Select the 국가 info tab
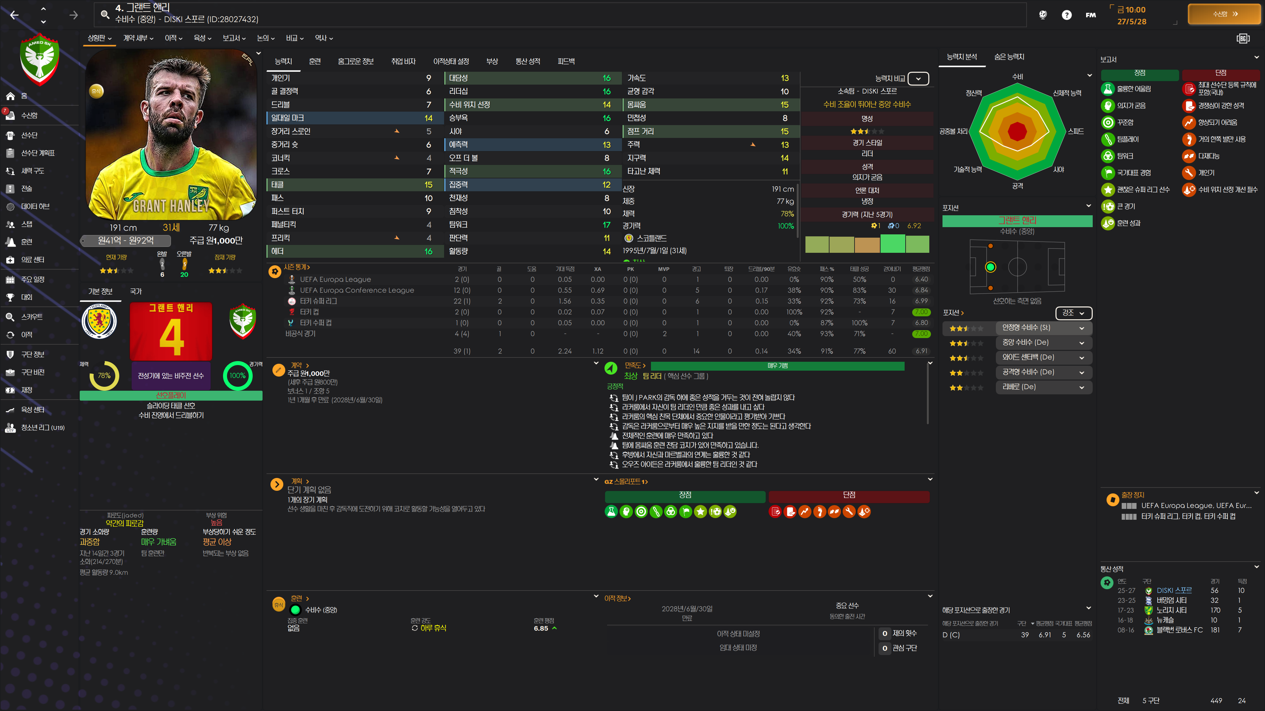This screenshot has width=1265, height=711. pos(135,291)
